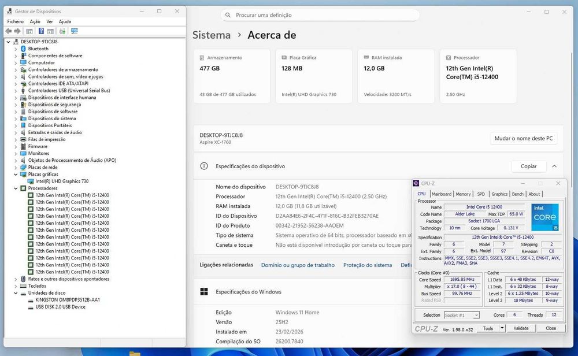Viewport: 578px width, 356px height.
Task: Switch to the Memory tab in CPU-Z
Action: 463,194
